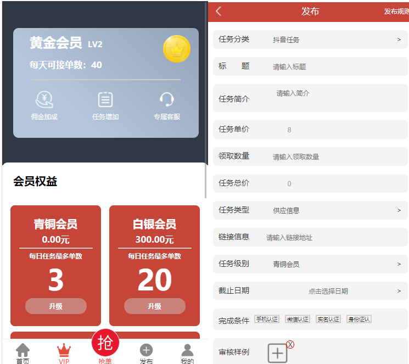The image size is (409, 364).
Task: Open 专属客服 headset support icon
Action: pos(167,99)
